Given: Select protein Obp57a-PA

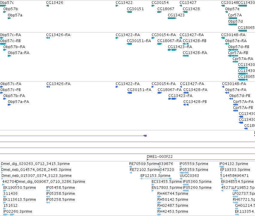Looking at the screenshot, I should click(18, 102).
